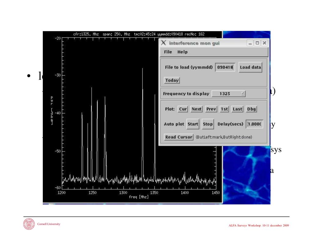Stop auto plot
This screenshot has height=235, width=313.
click(208, 124)
